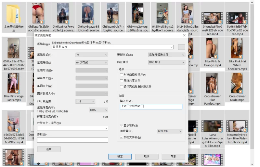The height and width of the screenshot is (167, 260).
Task: Open the 压缩格式 7z dropdown
Action: pos(92,55)
